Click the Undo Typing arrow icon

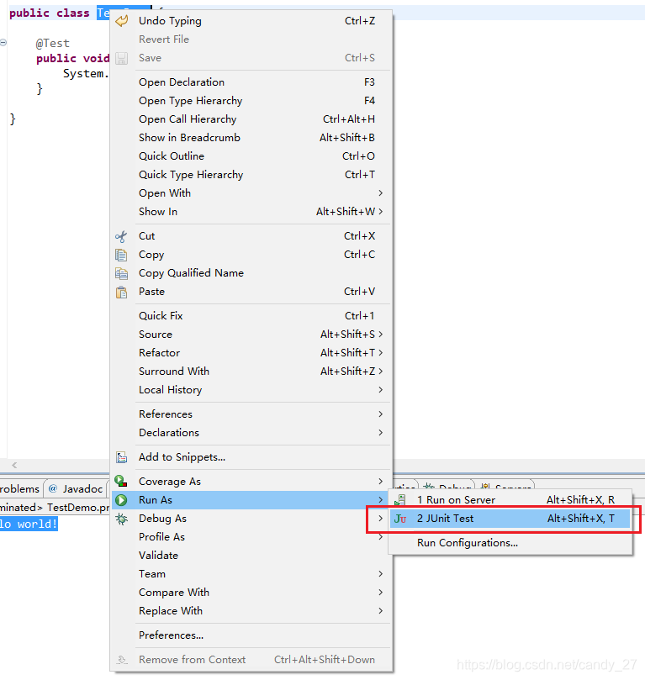coord(122,21)
